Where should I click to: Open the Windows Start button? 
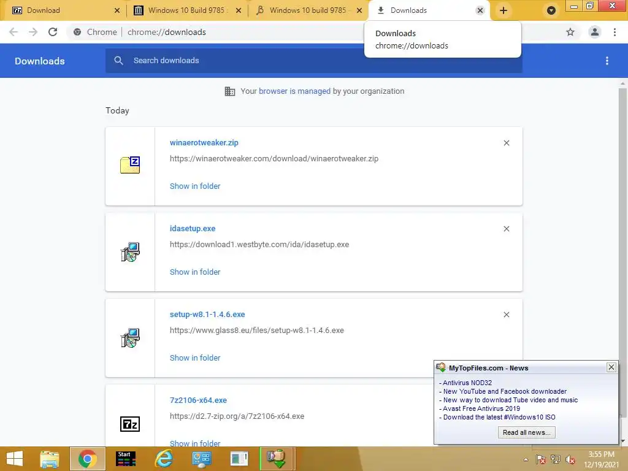click(x=15, y=459)
